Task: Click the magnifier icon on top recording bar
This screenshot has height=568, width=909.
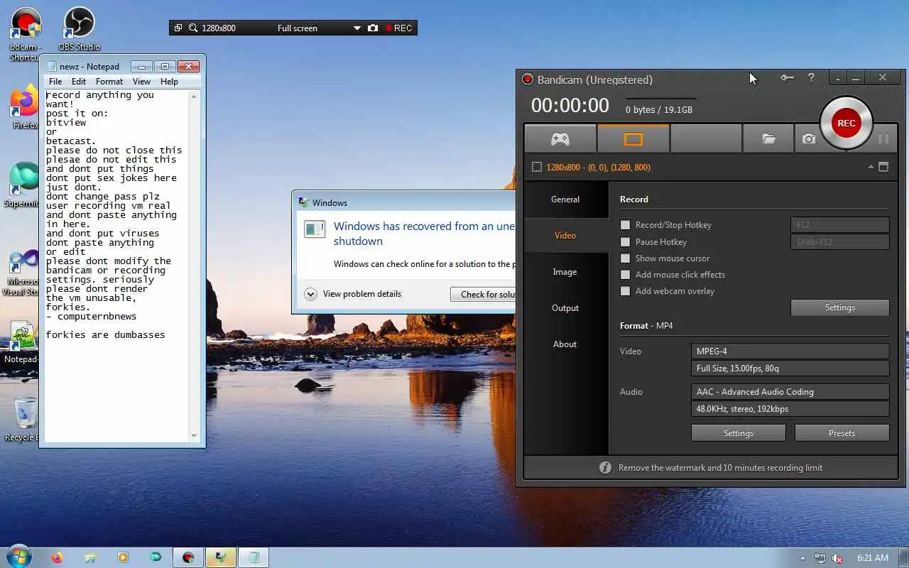Action: (193, 28)
